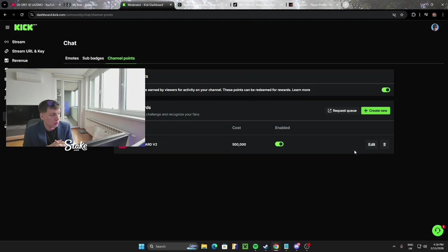Screen dimensions: 448x252
Task: Open the tab search dropdown arrow
Action: tap(5, 5)
